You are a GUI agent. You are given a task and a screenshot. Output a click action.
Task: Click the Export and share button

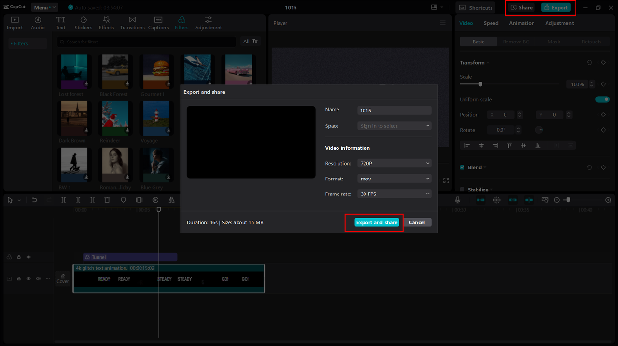click(x=377, y=222)
